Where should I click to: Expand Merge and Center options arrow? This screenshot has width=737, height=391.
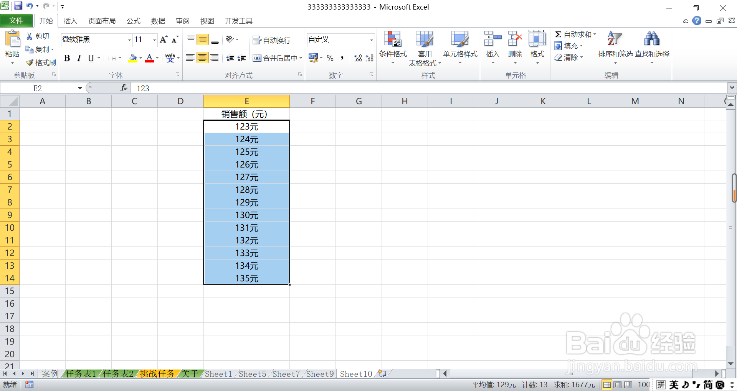301,58
